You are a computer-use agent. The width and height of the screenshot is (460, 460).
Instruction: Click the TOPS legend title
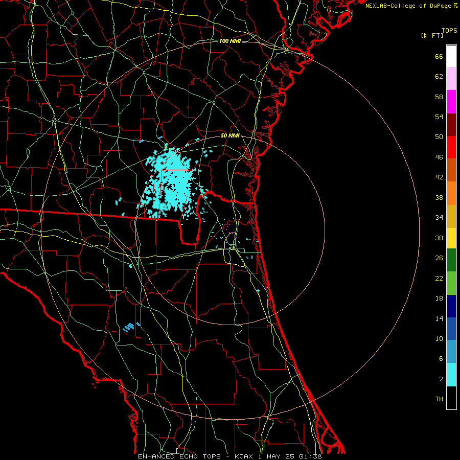pos(449,31)
